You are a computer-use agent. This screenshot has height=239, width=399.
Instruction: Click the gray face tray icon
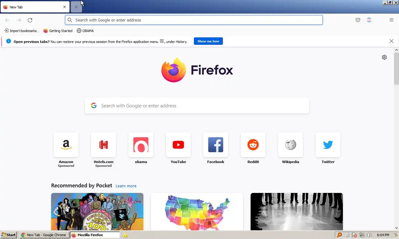coord(347,235)
